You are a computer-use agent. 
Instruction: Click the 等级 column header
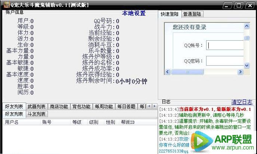pos(79,122)
